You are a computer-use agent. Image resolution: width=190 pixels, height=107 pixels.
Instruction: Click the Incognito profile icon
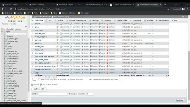click(183, 9)
